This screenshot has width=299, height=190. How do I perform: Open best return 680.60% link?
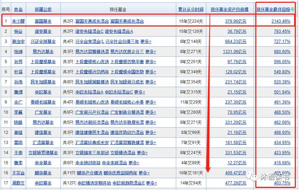(x=282, y=52)
